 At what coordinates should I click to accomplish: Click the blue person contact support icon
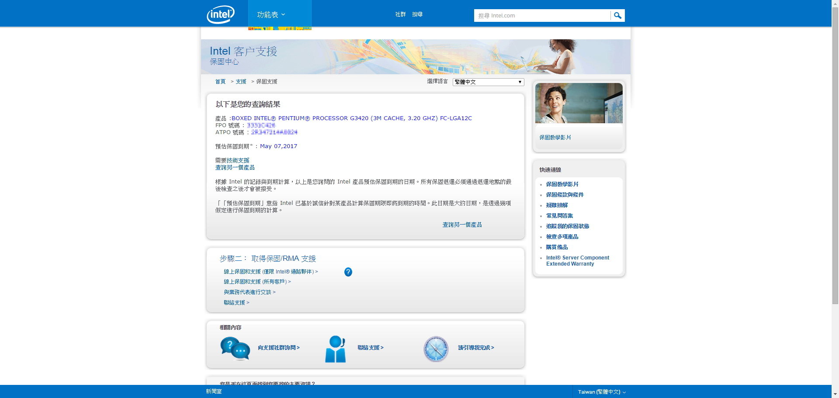[x=336, y=349]
